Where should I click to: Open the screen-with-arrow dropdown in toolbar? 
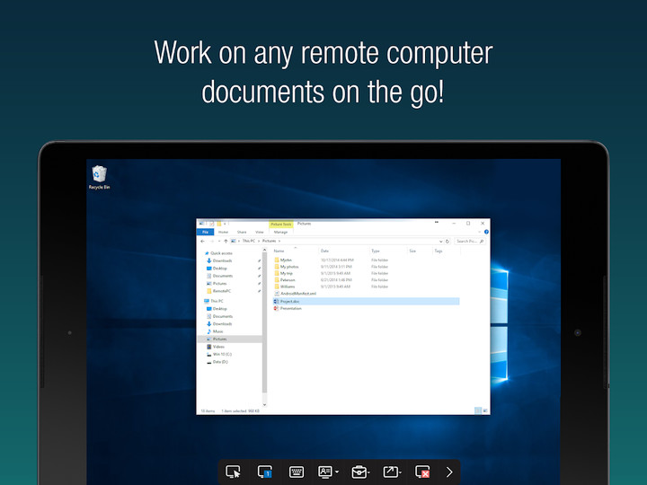392,472
